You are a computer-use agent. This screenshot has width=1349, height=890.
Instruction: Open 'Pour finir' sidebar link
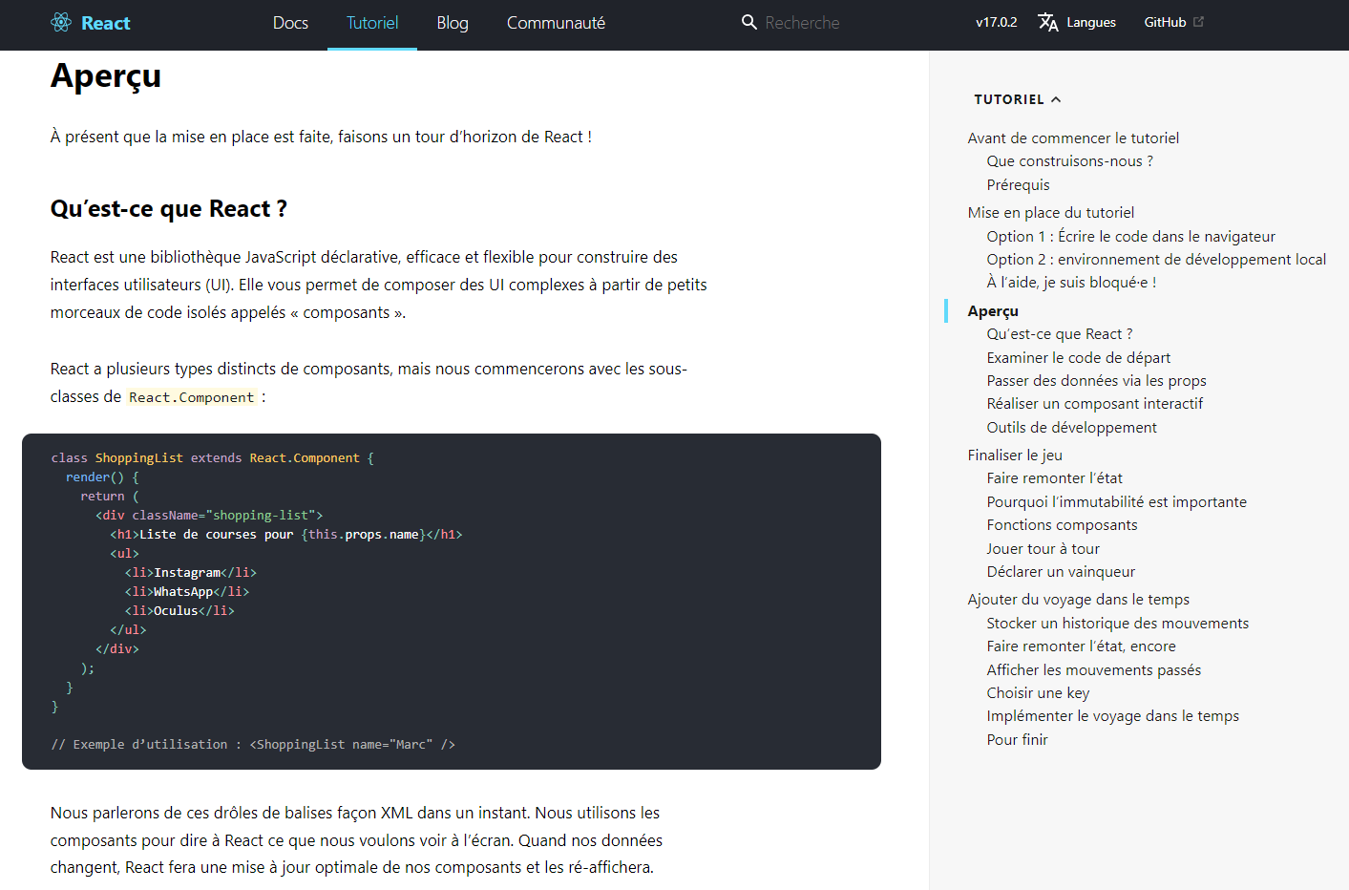click(1017, 740)
